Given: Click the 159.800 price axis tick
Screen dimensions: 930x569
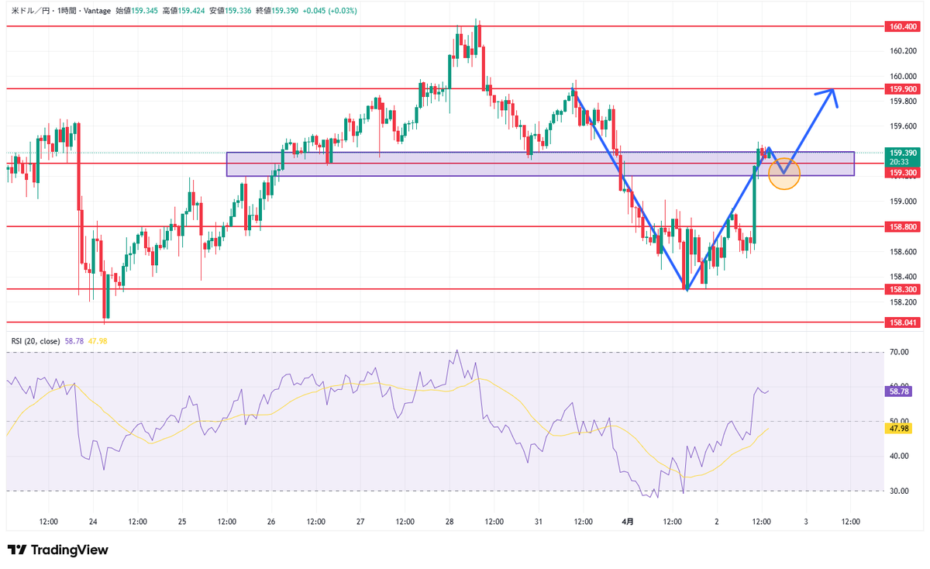Looking at the screenshot, I should pyautogui.click(x=903, y=102).
